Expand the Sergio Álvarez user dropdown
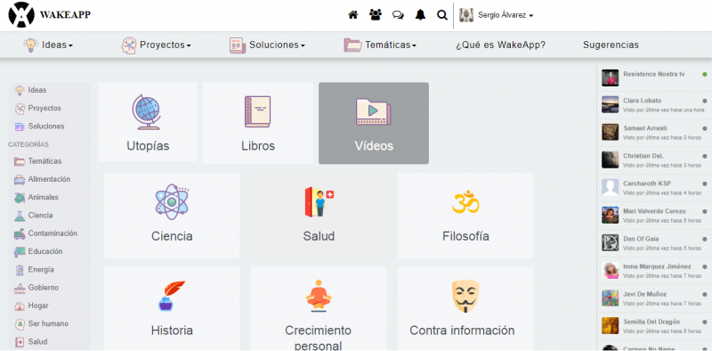The image size is (712, 351). point(506,15)
